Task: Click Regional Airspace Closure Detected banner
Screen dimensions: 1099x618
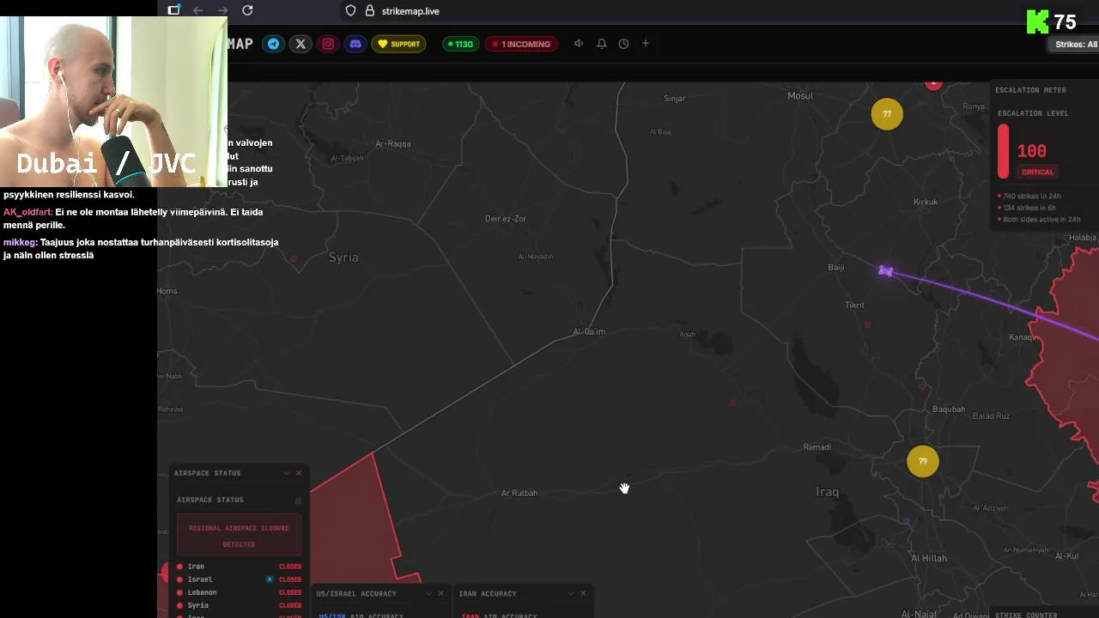Action: pos(239,536)
